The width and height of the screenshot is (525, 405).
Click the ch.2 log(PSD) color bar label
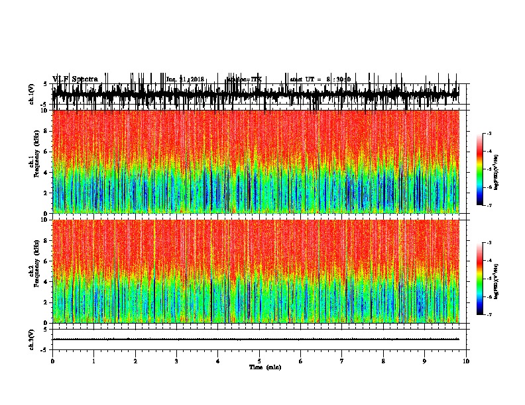point(496,282)
